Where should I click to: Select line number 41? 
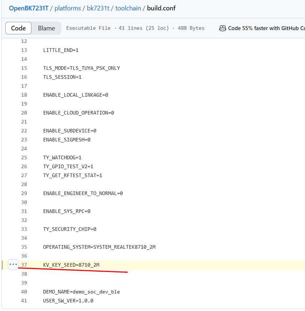[24, 301]
